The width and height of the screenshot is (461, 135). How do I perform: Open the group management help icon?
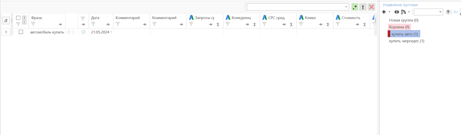[x=448, y=12]
